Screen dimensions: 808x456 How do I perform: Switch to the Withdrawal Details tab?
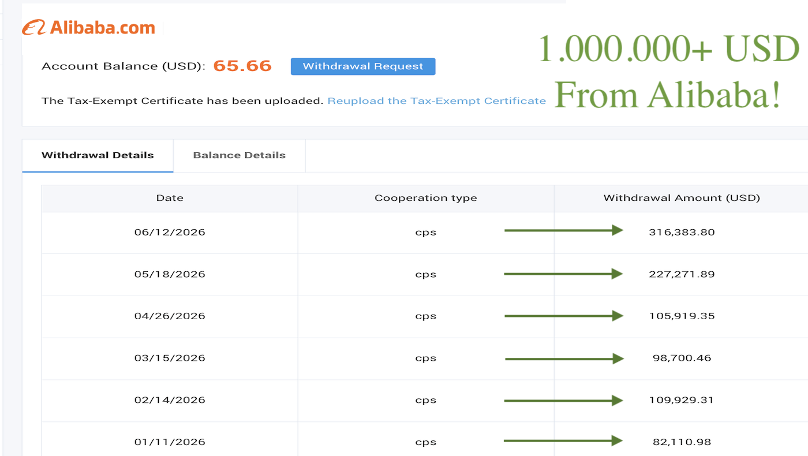pos(98,155)
